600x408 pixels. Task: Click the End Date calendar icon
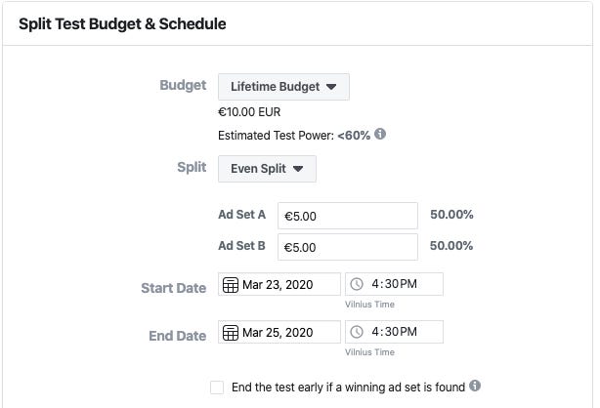231,333
